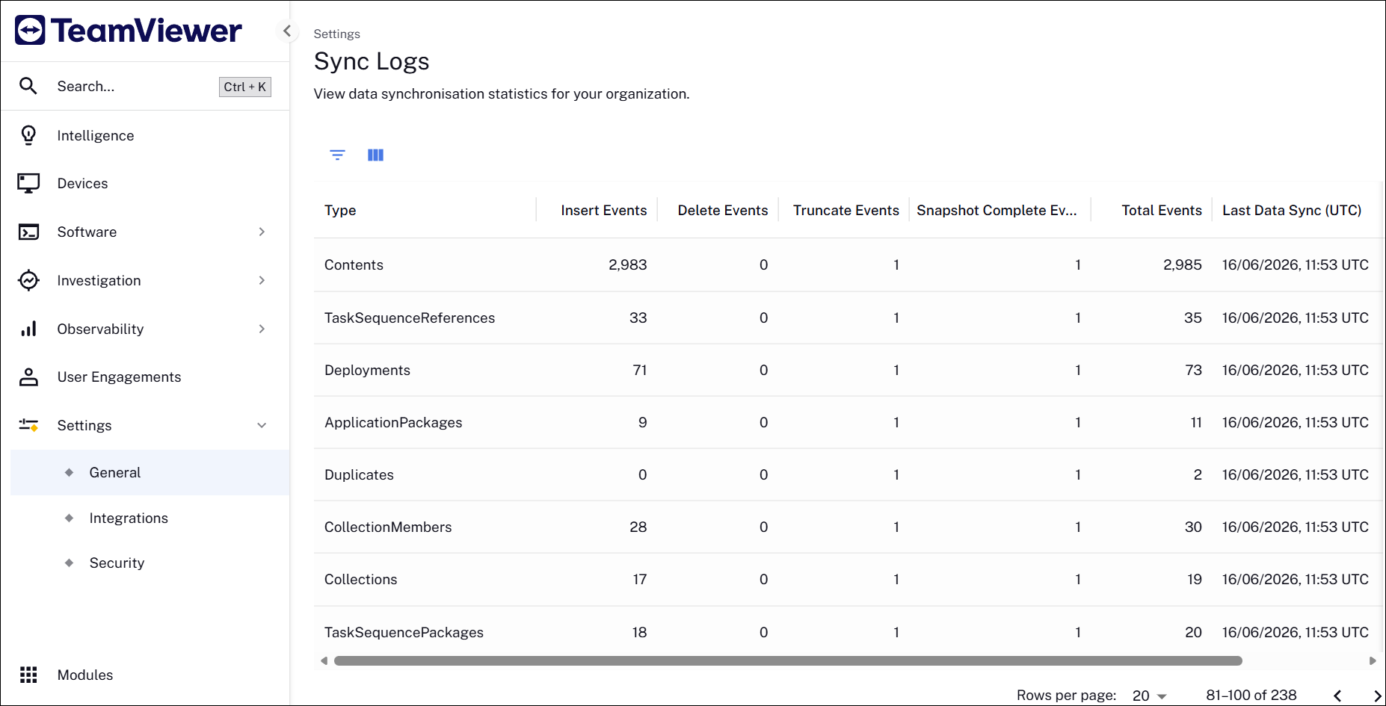Select the Duplicates row

[x=847, y=474]
